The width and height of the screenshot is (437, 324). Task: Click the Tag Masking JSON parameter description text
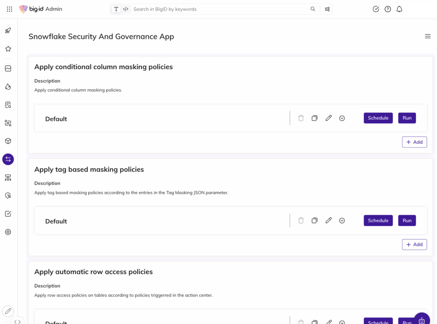pyautogui.click(x=131, y=192)
